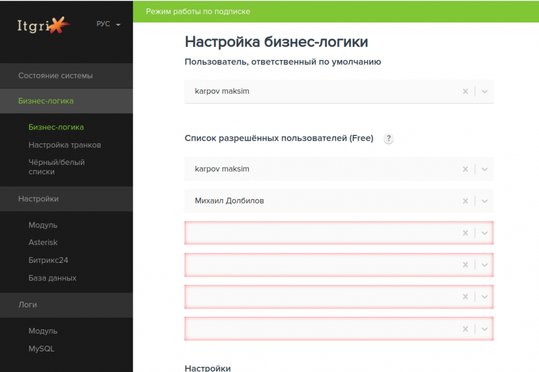Open the РУС language dropdown
The height and width of the screenshot is (372, 539).
click(109, 24)
